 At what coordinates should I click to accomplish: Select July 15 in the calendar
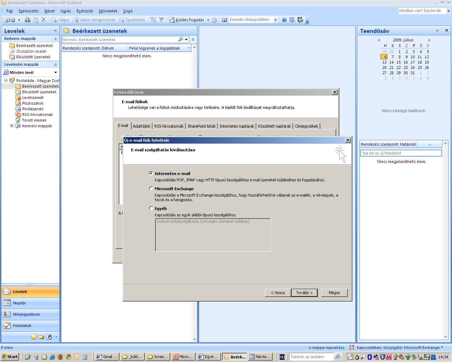click(399, 62)
